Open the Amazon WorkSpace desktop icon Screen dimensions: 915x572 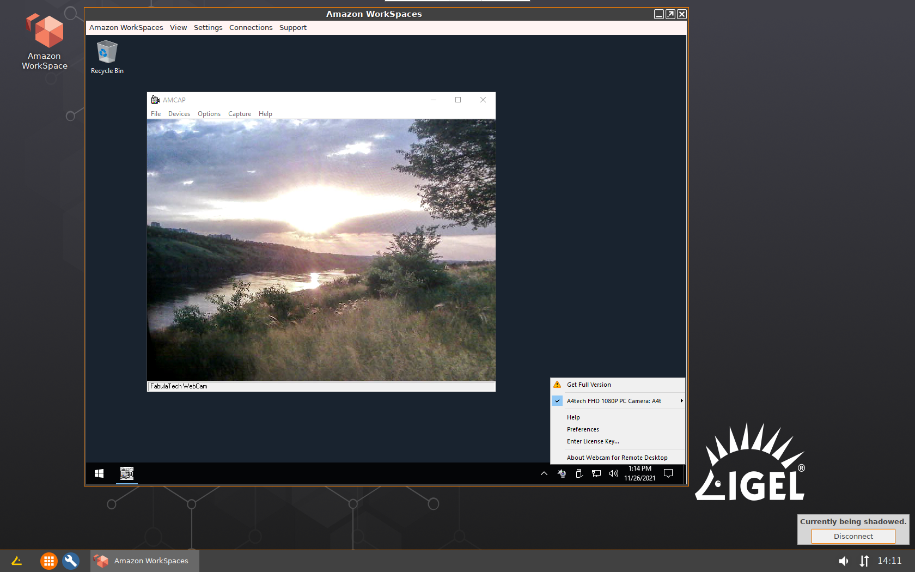click(45, 42)
